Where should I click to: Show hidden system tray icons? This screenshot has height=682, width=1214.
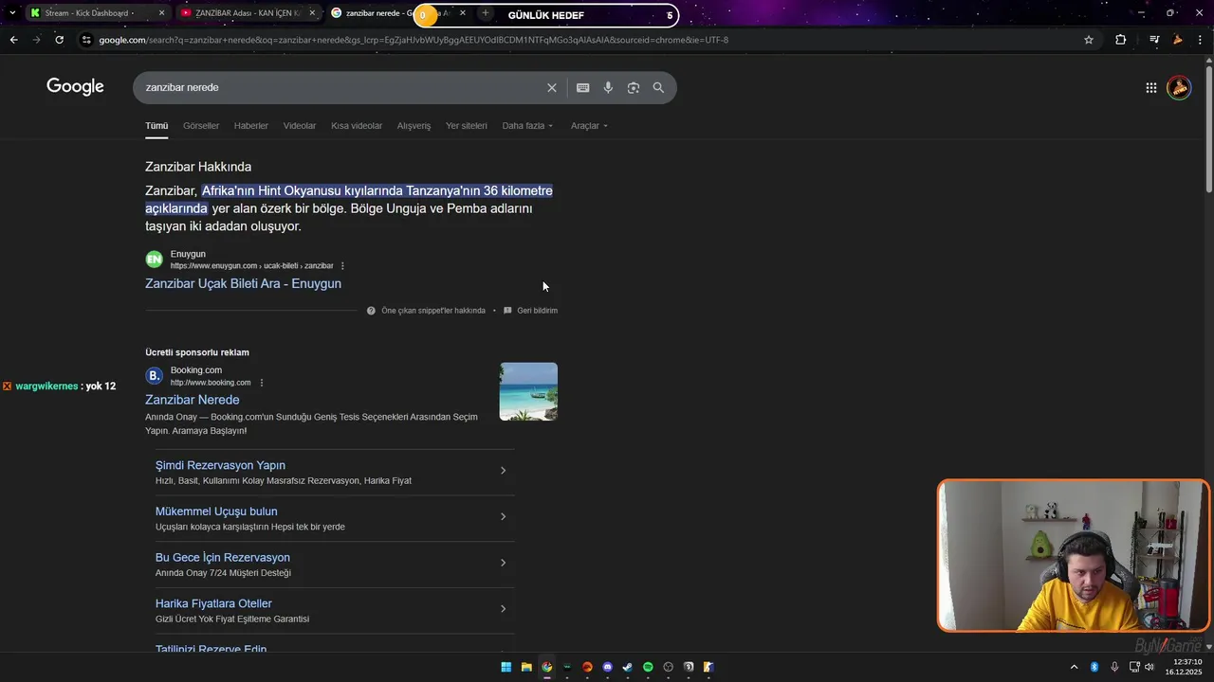(1074, 667)
